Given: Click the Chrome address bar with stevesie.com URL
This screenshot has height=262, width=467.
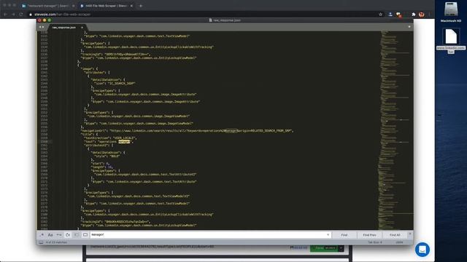Looking at the screenshot, I should (203, 15).
